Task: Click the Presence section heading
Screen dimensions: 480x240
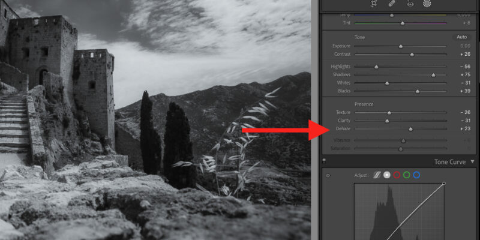Action: [x=364, y=104]
